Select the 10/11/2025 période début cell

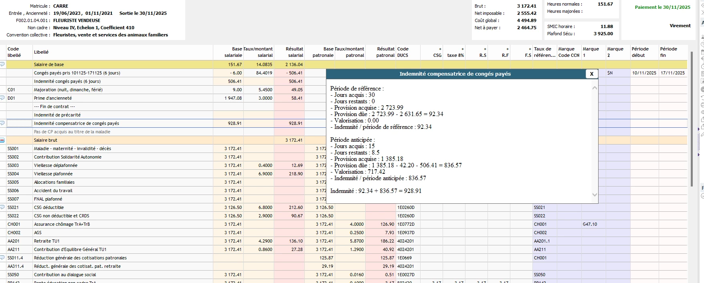pos(644,73)
